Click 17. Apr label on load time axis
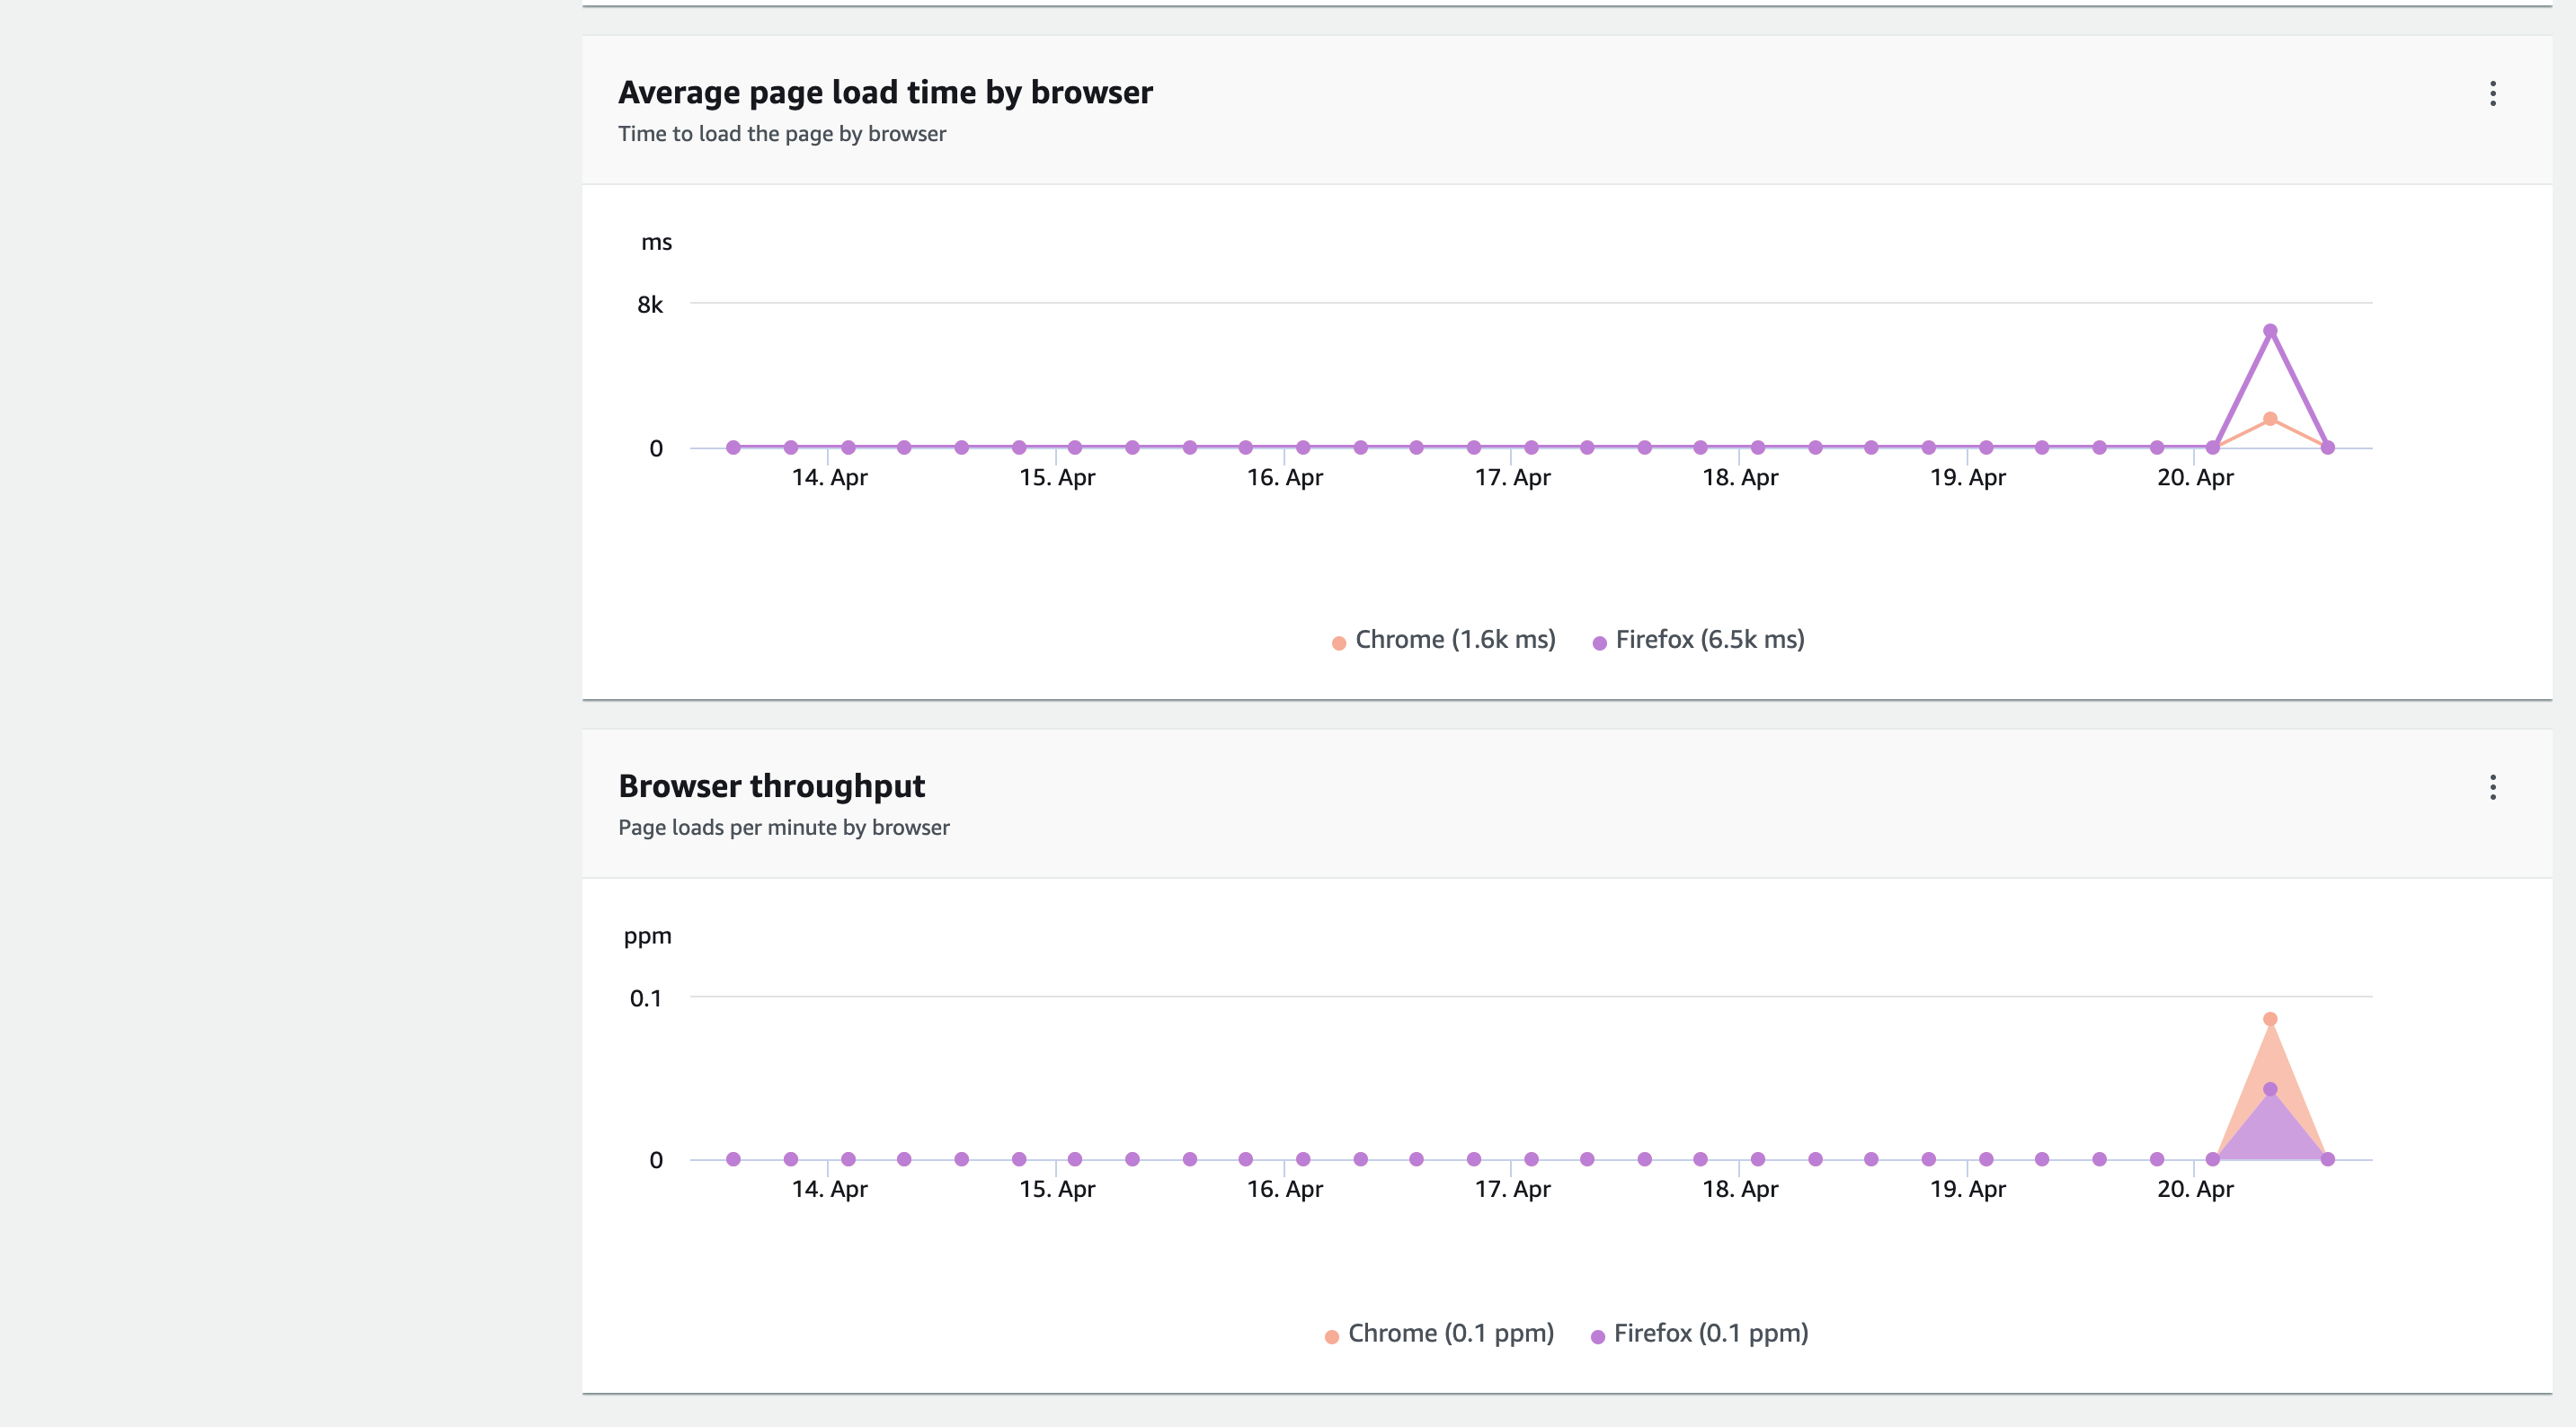 point(1512,478)
